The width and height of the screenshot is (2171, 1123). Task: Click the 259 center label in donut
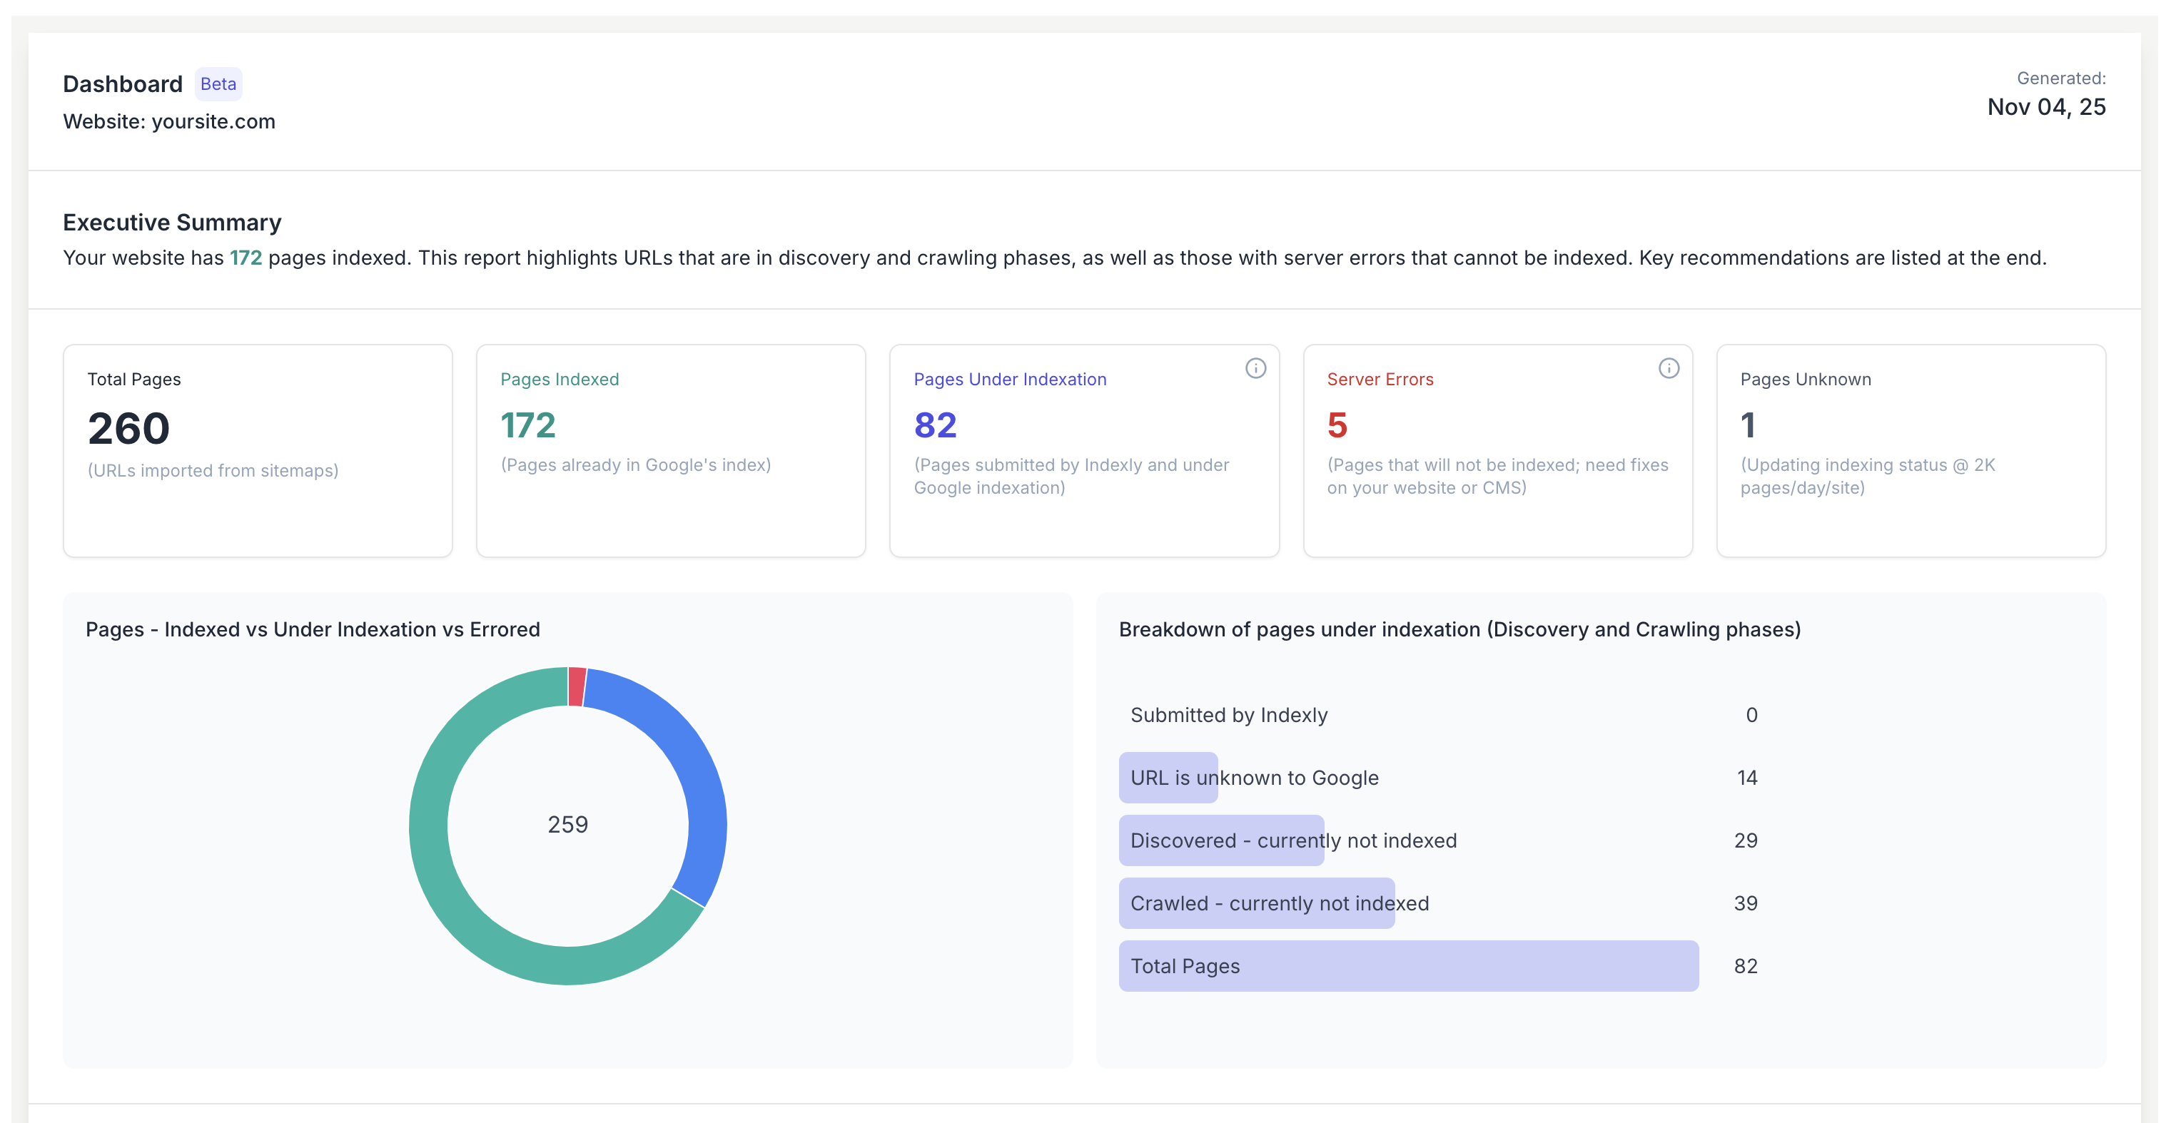click(x=568, y=825)
